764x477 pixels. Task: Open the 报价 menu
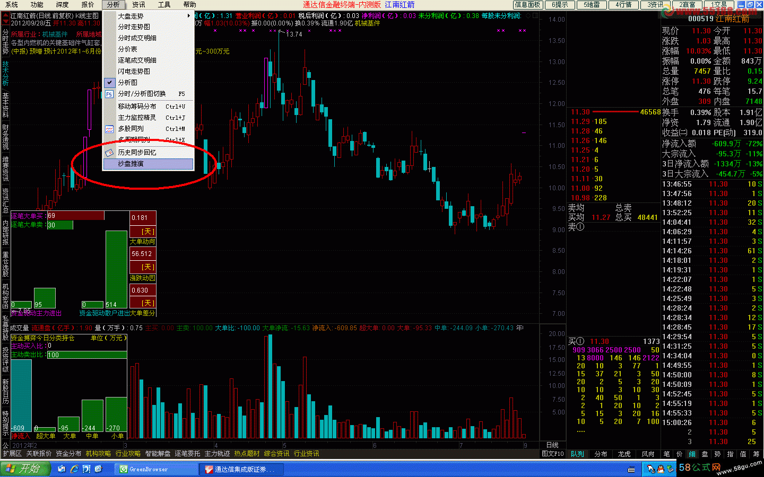(x=88, y=5)
